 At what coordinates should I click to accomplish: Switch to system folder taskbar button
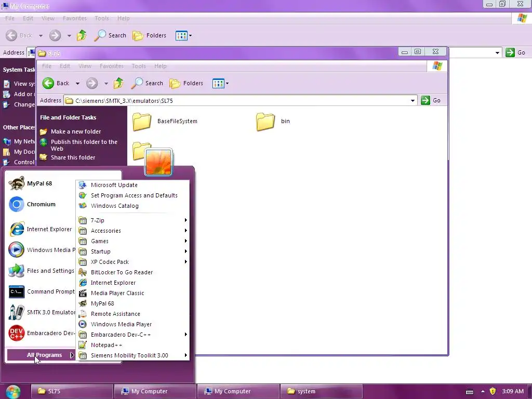click(x=321, y=391)
